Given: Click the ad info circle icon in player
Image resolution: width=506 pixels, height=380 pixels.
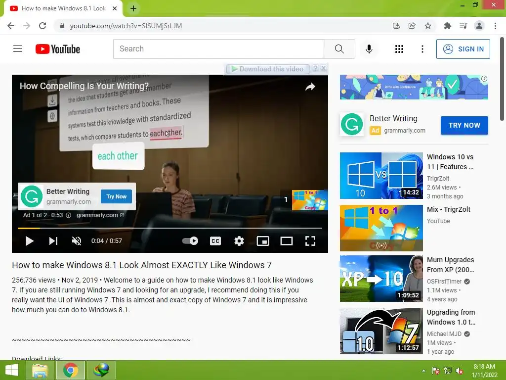Looking at the screenshot, I should tap(68, 215).
